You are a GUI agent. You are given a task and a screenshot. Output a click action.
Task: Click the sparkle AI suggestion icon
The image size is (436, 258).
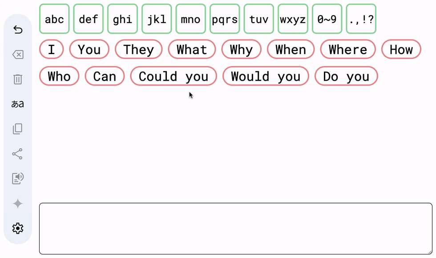(18, 203)
